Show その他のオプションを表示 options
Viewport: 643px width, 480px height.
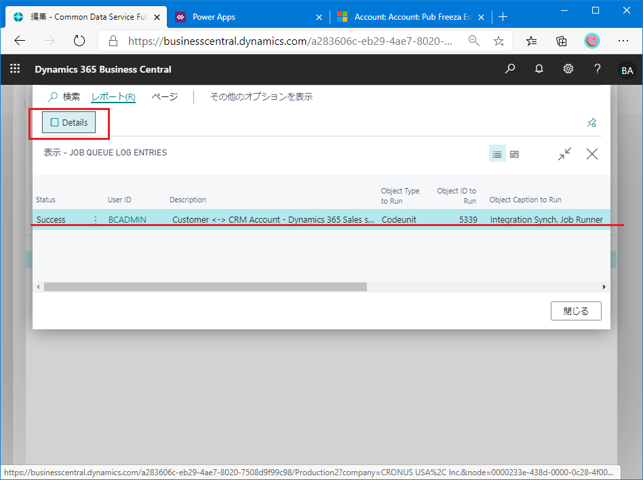(261, 96)
